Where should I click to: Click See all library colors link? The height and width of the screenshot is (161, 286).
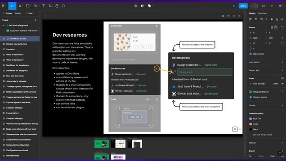point(262,135)
